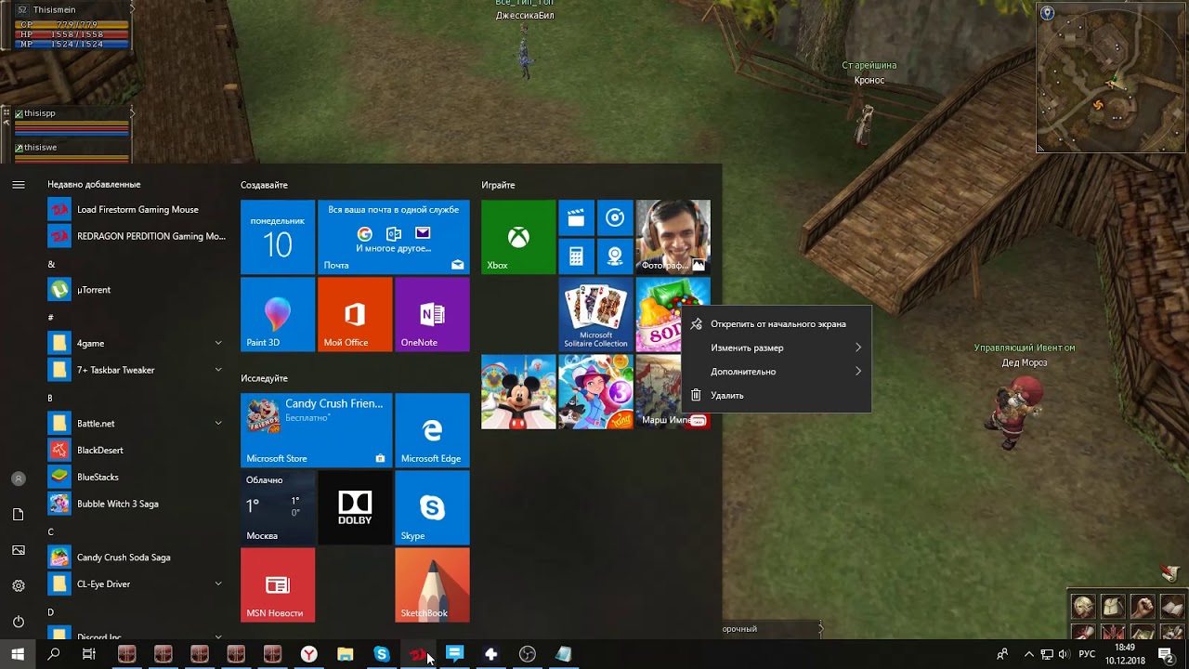Select Открепить от начального экрана
Screen dimensions: 1189x669
point(777,324)
